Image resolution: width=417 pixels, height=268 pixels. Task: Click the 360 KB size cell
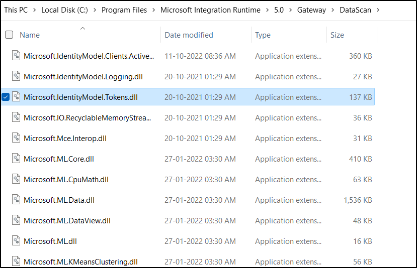coord(360,56)
